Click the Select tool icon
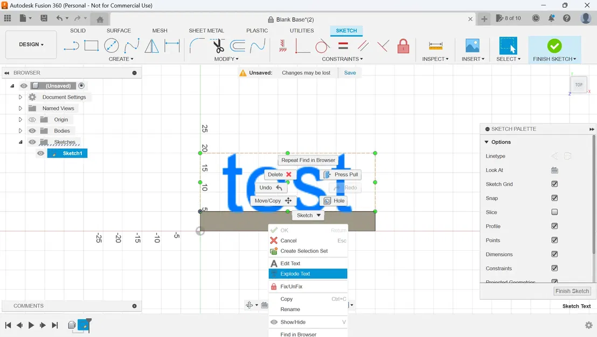The image size is (597, 337). tap(508, 46)
